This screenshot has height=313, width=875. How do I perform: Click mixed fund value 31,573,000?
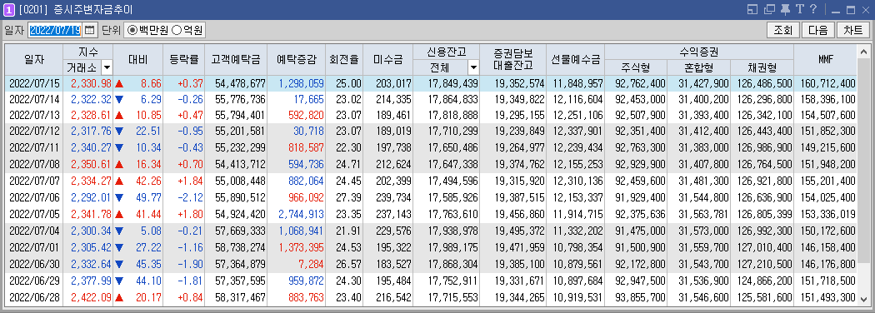703,230
